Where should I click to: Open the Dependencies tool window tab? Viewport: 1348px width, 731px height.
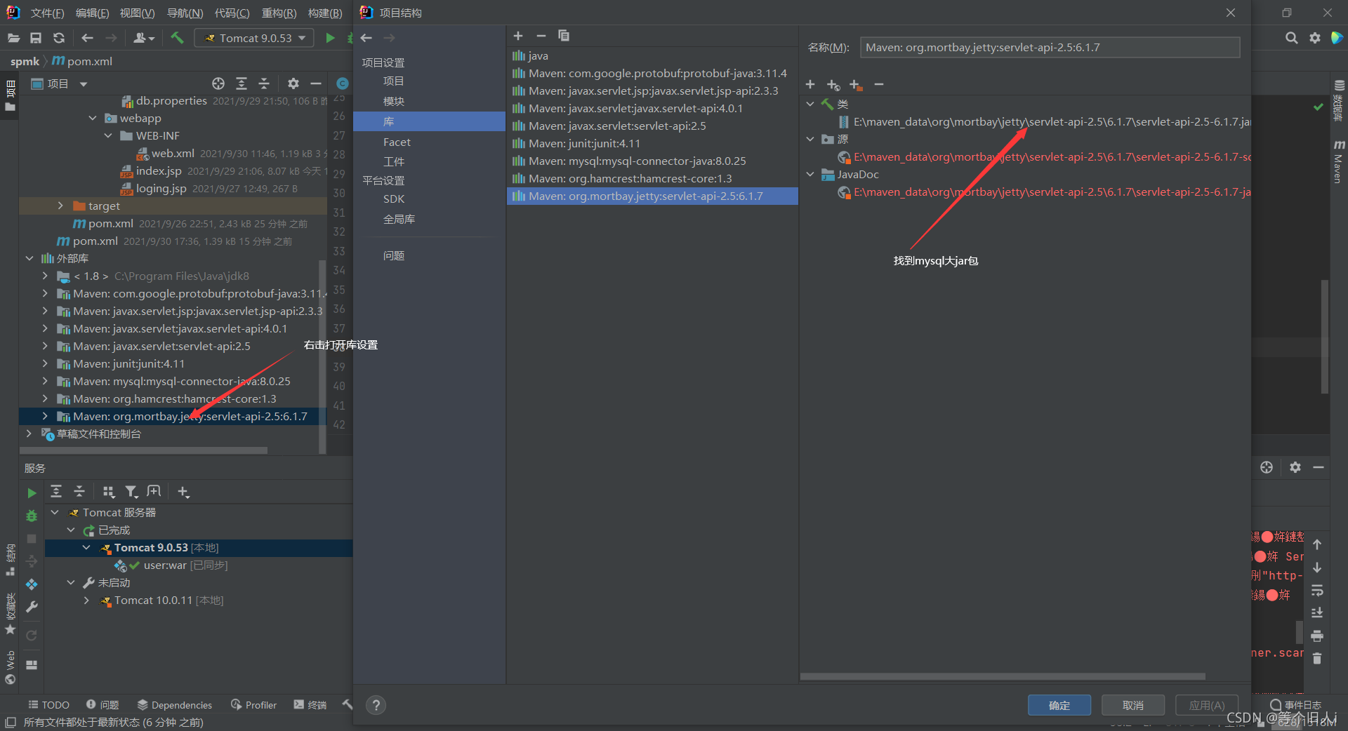pyautogui.click(x=175, y=704)
